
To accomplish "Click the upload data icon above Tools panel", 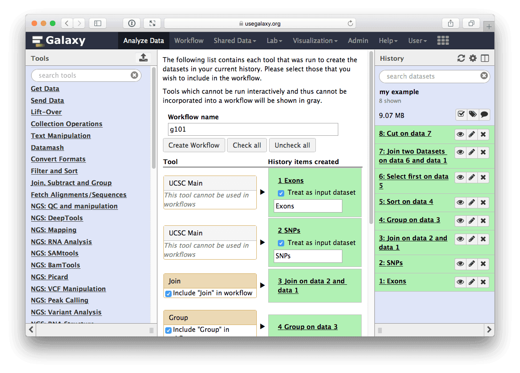I will pos(143,58).
